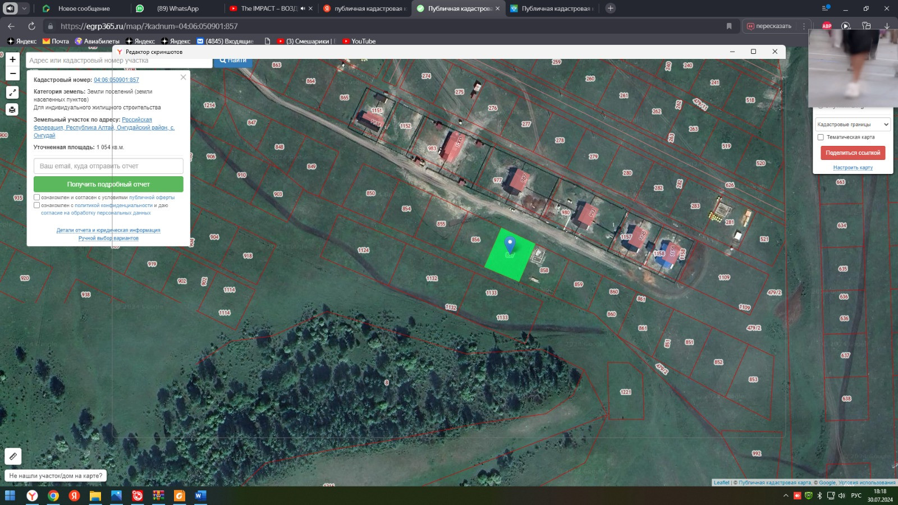
Task: Check the privacy policy consent box
Action: [x=37, y=205]
